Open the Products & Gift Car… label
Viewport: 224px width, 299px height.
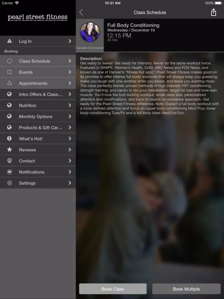click(x=41, y=128)
